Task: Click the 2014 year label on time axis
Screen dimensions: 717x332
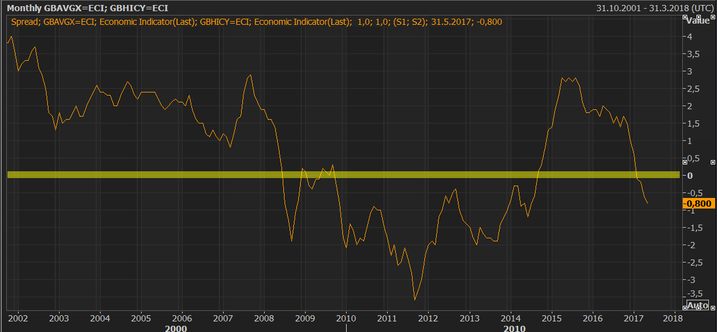Action: pos(510,318)
